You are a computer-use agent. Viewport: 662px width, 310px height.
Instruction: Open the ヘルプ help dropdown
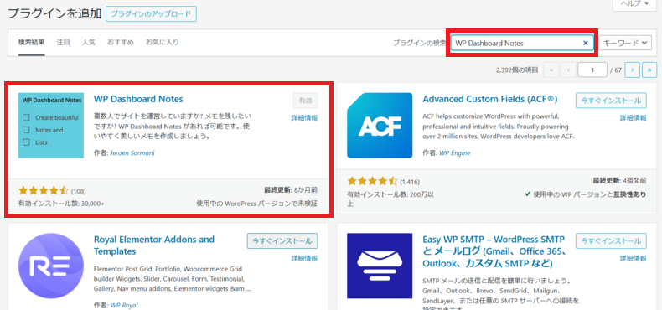point(634,4)
